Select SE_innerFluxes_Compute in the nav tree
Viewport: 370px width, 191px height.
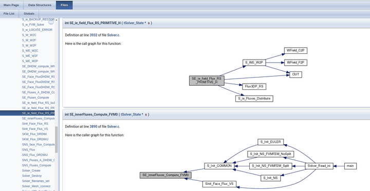pyautogui.click(x=38, y=119)
